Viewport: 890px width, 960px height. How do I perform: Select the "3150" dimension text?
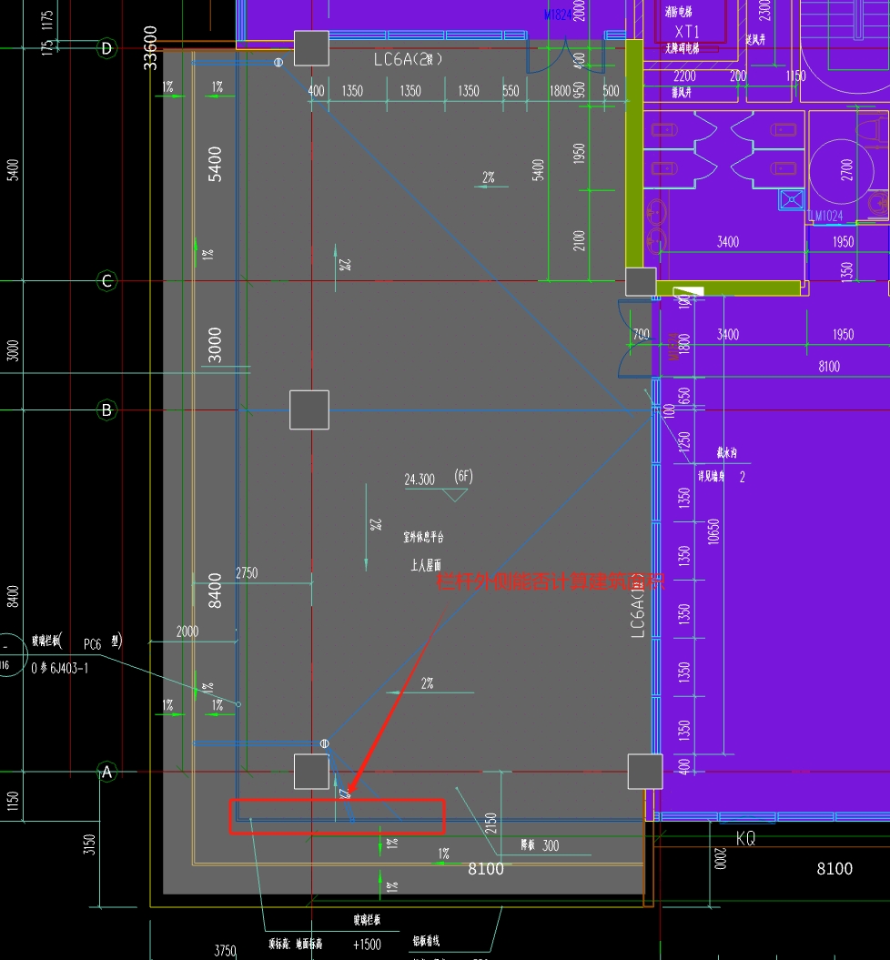(89, 844)
